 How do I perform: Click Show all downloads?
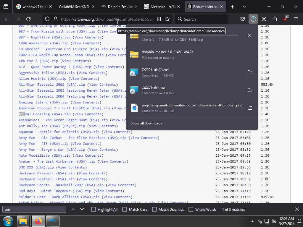[x=146, y=123]
